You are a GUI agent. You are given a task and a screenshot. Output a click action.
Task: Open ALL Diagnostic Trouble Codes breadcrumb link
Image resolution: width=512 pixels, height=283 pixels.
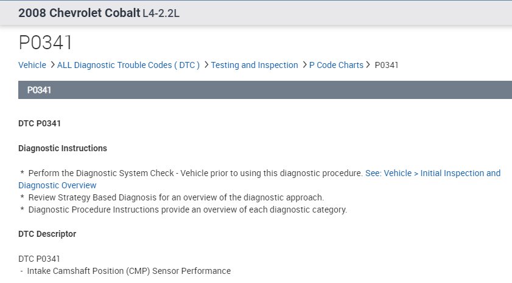(128, 65)
